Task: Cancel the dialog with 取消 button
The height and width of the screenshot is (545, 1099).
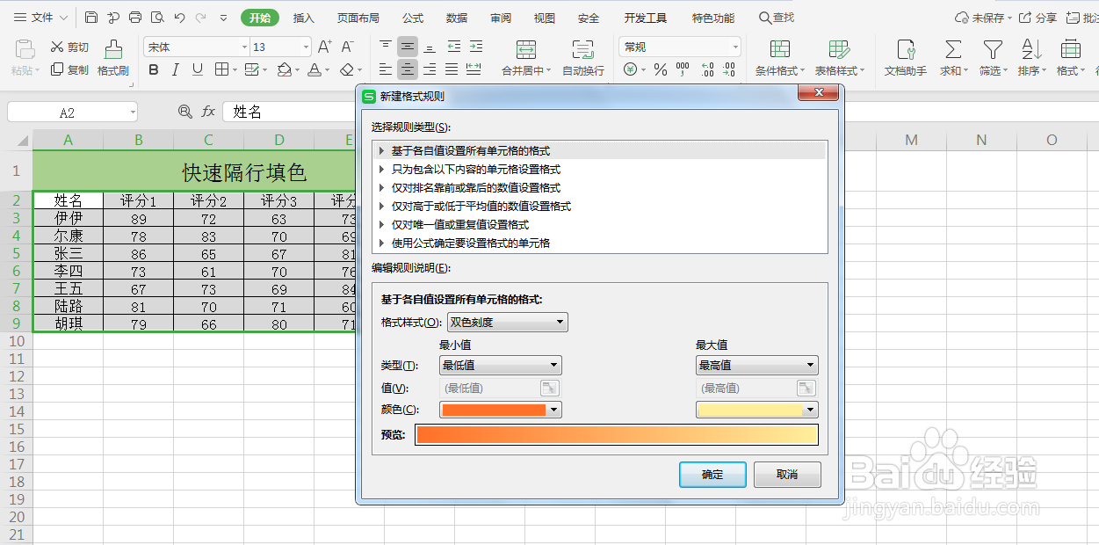Action: [x=787, y=475]
